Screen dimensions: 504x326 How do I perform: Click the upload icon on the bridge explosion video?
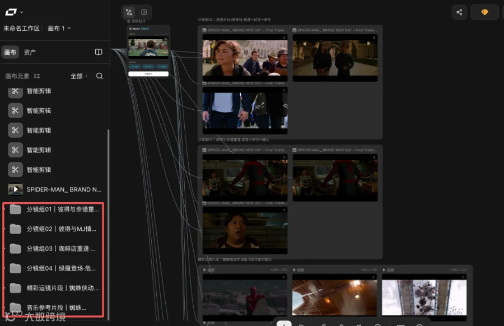pos(463,277)
